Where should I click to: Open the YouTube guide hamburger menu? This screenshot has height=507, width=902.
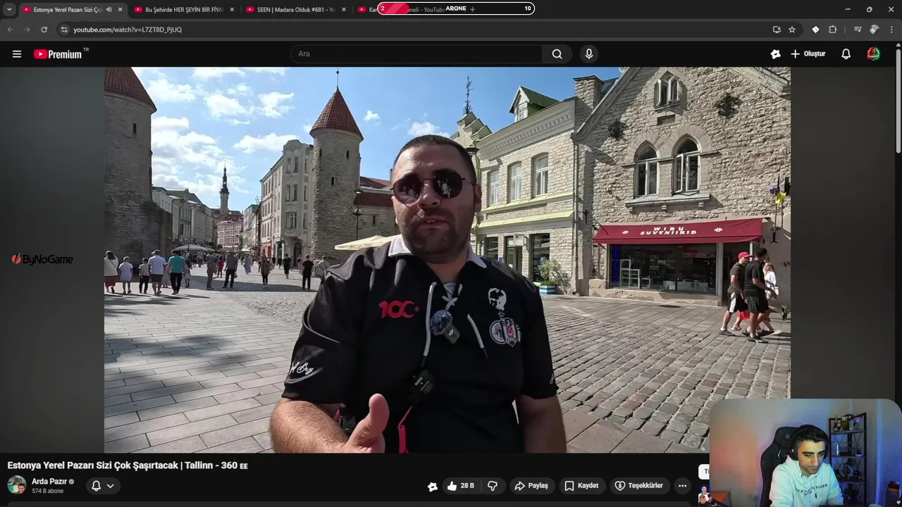(x=17, y=54)
